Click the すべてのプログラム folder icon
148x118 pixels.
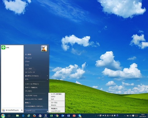pyautogui.click(x=3, y=110)
